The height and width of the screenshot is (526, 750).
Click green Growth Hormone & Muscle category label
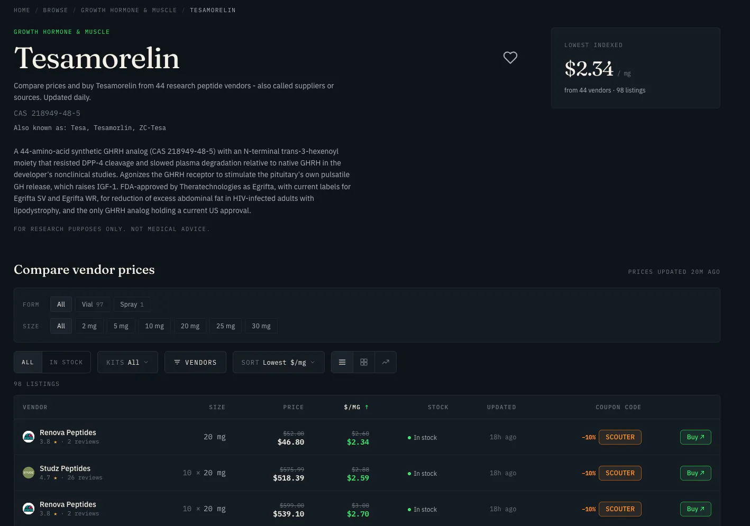[62, 32]
